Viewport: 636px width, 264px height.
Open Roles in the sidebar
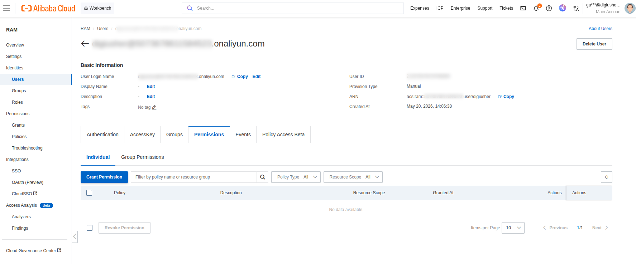pos(17,102)
